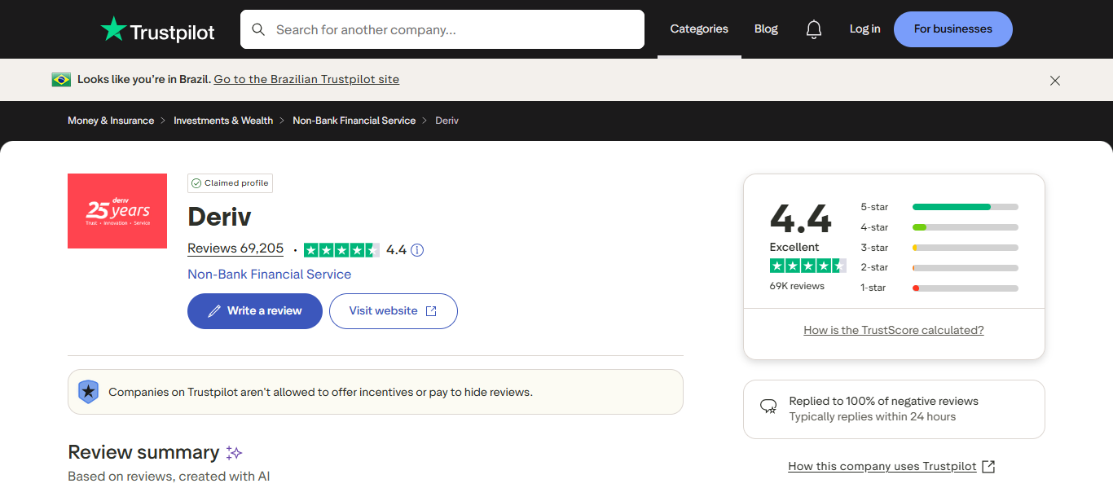Click the shield star icon in incentives notice

pyautogui.click(x=88, y=392)
